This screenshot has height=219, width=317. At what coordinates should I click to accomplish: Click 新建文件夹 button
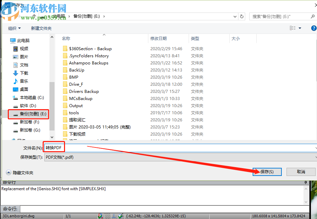point(41,28)
